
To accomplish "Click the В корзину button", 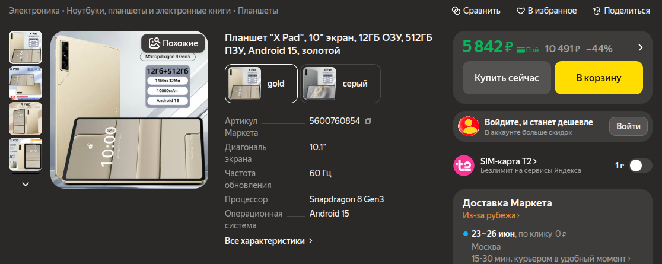I will 599,78.
